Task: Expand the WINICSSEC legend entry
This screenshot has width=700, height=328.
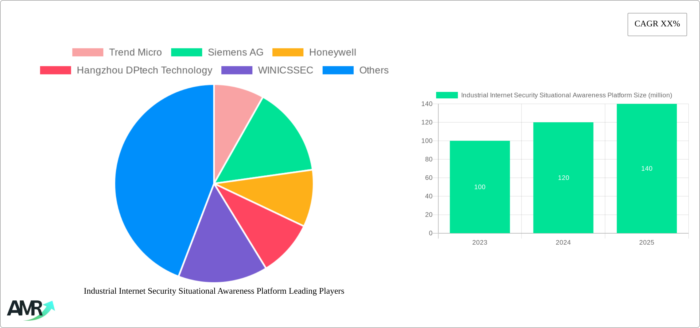Action: pos(286,70)
